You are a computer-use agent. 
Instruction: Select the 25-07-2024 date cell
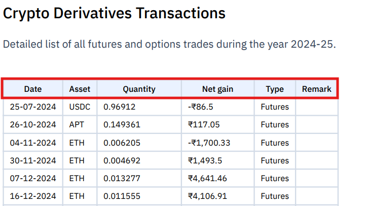[33, 107]
